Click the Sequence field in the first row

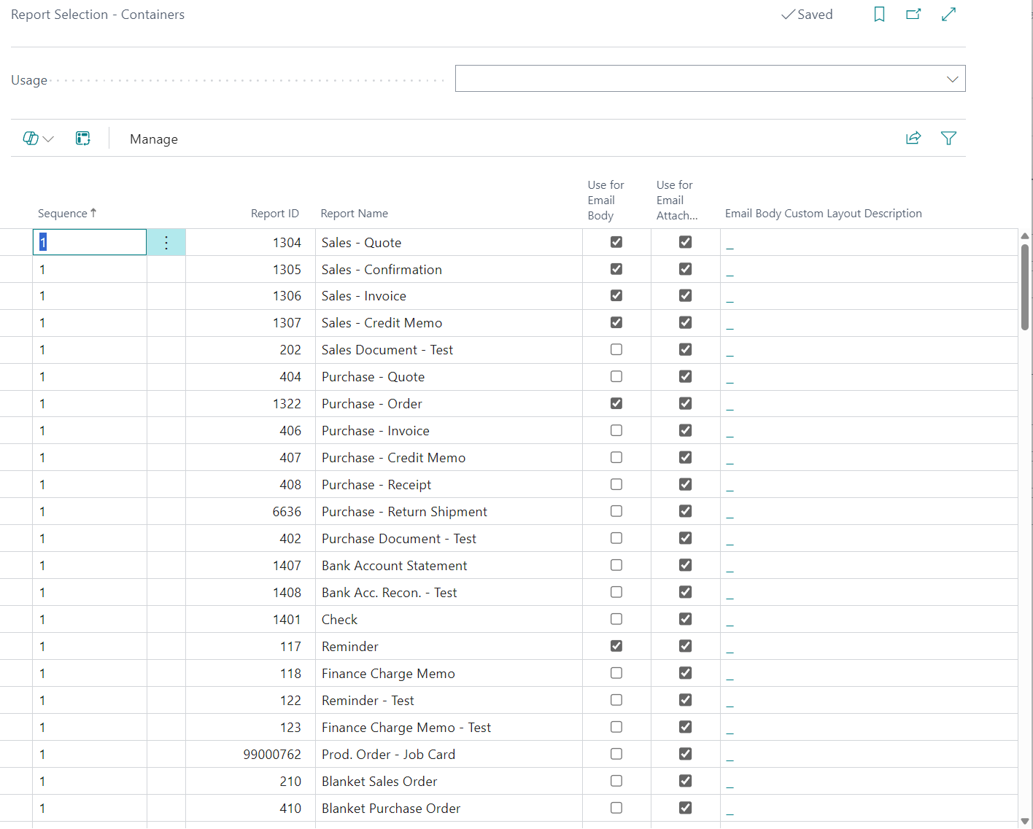90,243
